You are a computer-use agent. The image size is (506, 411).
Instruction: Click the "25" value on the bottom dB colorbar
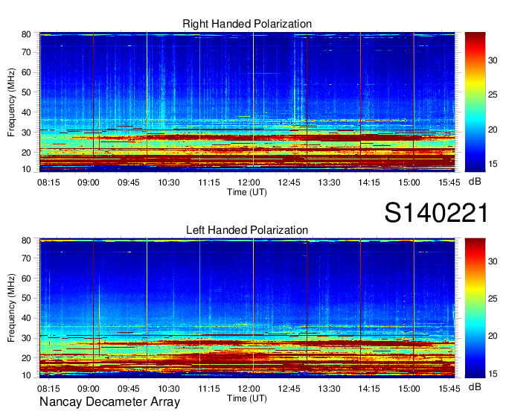[x=493, y=299]
